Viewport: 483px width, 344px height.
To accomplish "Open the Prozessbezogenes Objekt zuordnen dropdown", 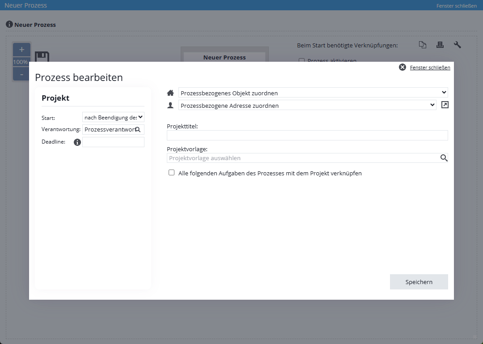I will pos(313,93).
